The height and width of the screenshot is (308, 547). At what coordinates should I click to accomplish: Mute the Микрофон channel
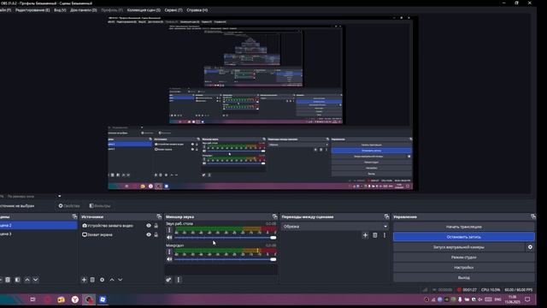[169, 259]
